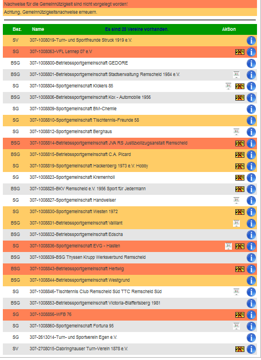This screenshot has width=261, height=360.
Task: Click document icon in Vaillant row
Action: 236,223
